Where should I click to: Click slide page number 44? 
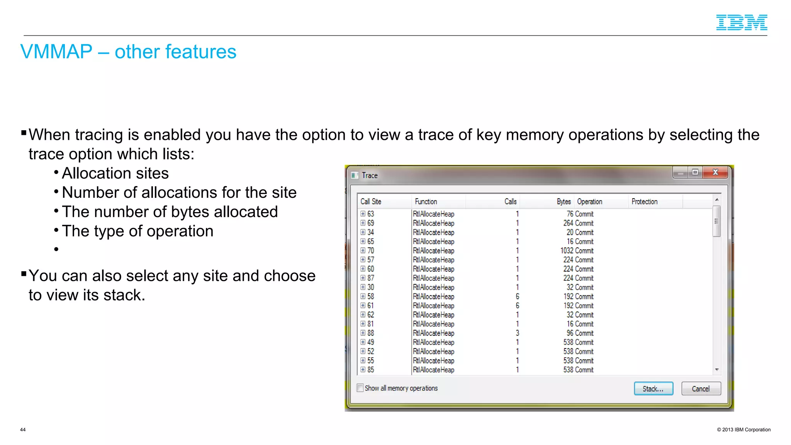click(23, 430)
